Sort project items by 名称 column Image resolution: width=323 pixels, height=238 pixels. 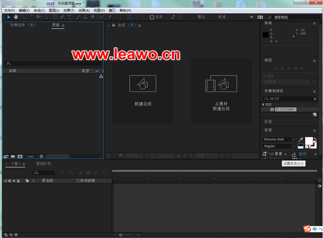point(13,71)
